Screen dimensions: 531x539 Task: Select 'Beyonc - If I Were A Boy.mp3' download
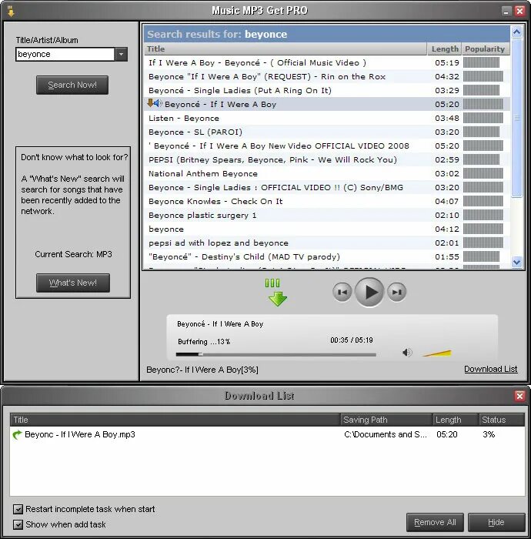coord(267,434)
